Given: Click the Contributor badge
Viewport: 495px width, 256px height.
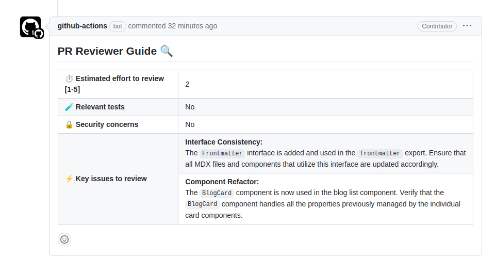Looking at the screenshot, I should pos(437,26).
